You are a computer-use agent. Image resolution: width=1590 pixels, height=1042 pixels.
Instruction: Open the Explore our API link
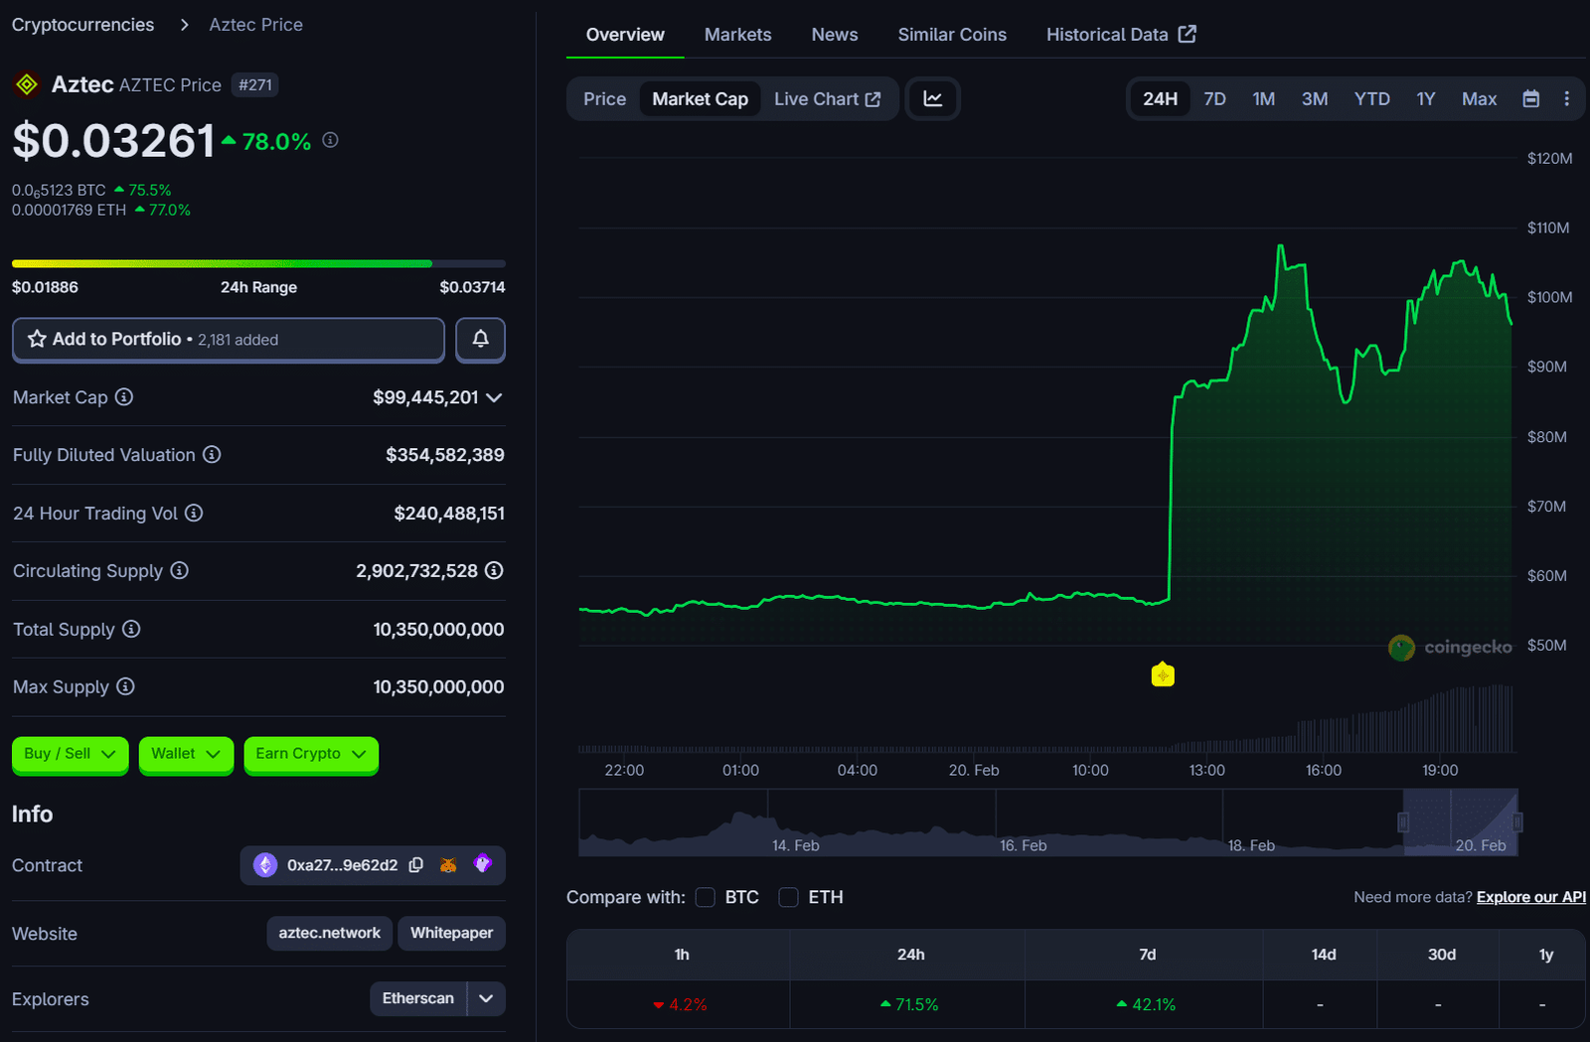click(1530, 897)
